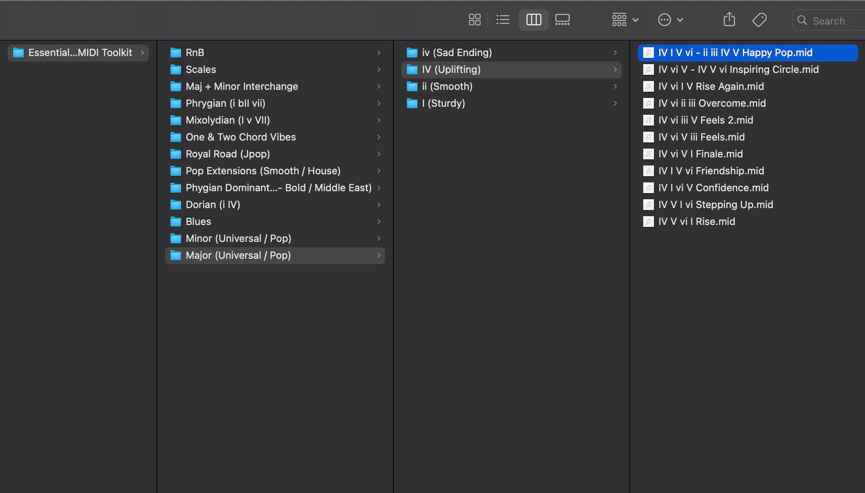Screen dimensions: 865x493
Task: Open the ii (Smooth) folder
Action: (447, 86)
